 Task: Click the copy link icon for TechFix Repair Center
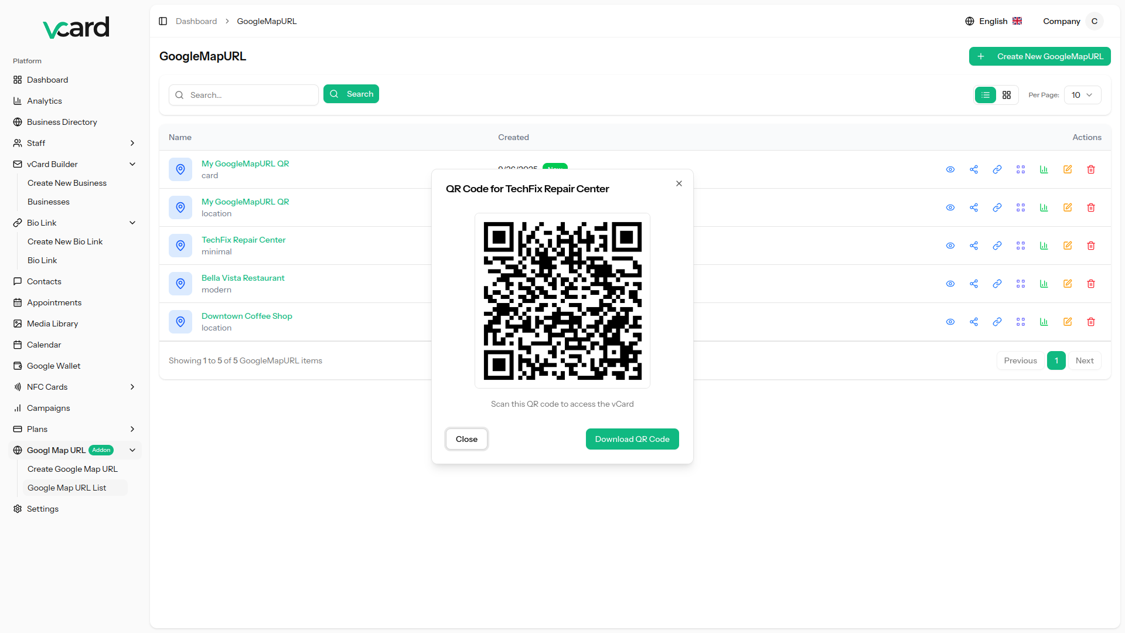point(997,246)
